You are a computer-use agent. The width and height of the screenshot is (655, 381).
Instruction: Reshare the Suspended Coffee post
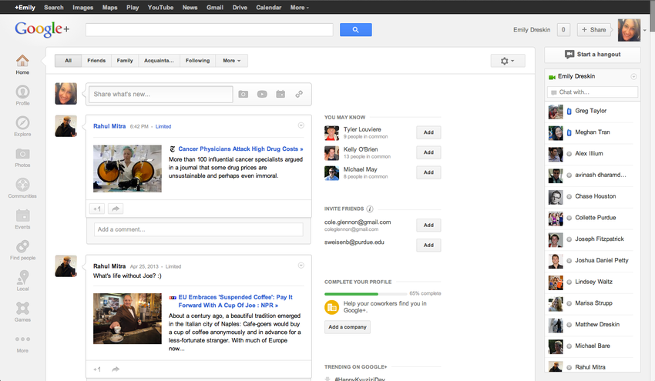click(x=116, y=369)
